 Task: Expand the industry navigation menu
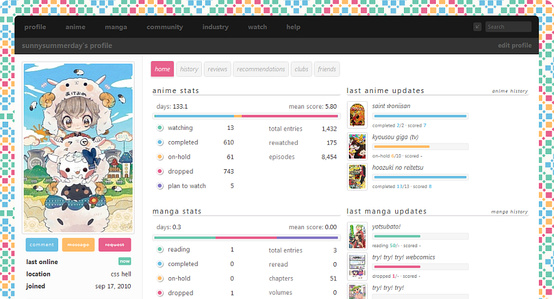tap(215, 27)
